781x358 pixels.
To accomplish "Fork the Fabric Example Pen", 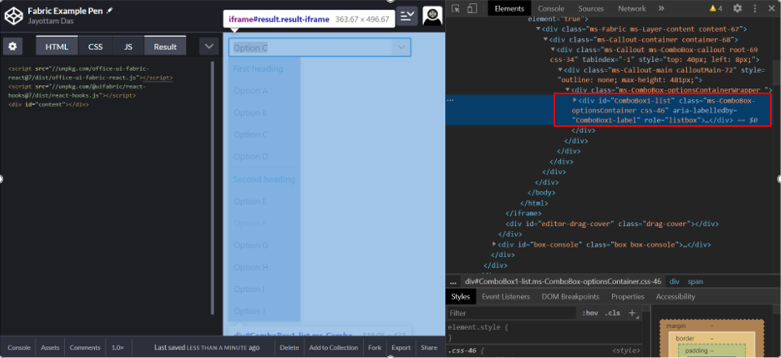I will (x=374, y=347).
